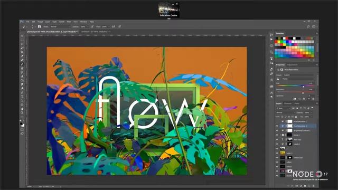Hide the Hue/Saturation 2 layer
Viewport: 338px width, 190px height.
coord(277,126)
